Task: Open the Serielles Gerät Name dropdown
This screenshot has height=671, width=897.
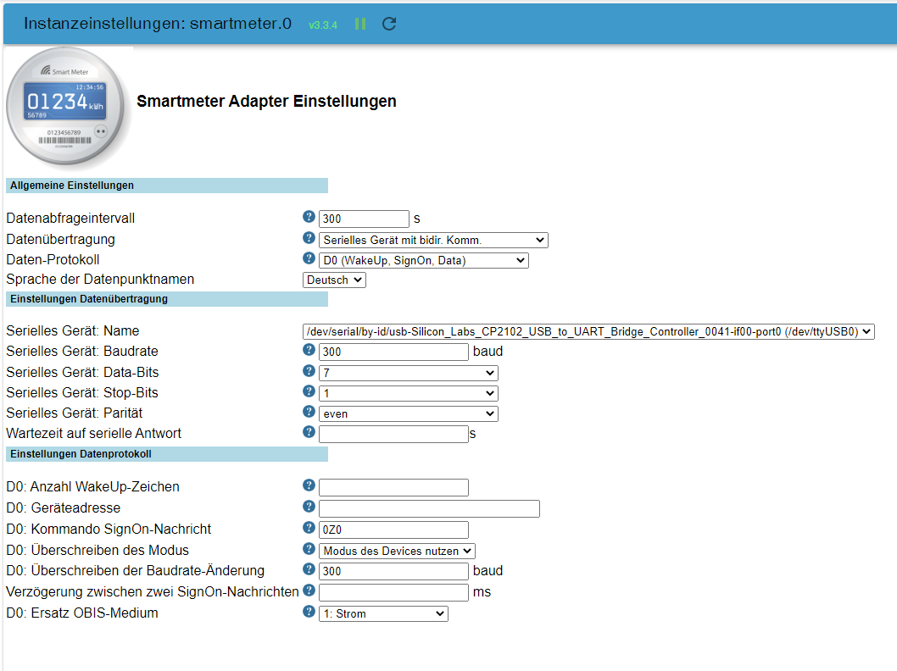Action: (588, 331)
